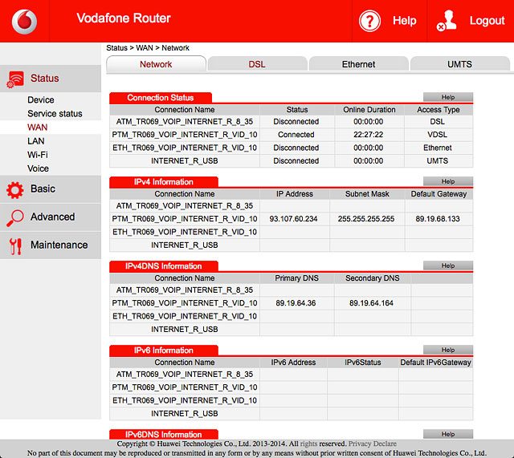Viewport: 514px width, 458px height.
Task: Click PTM_TR069 row in Connection Status table
Action: tap(291, 135)
